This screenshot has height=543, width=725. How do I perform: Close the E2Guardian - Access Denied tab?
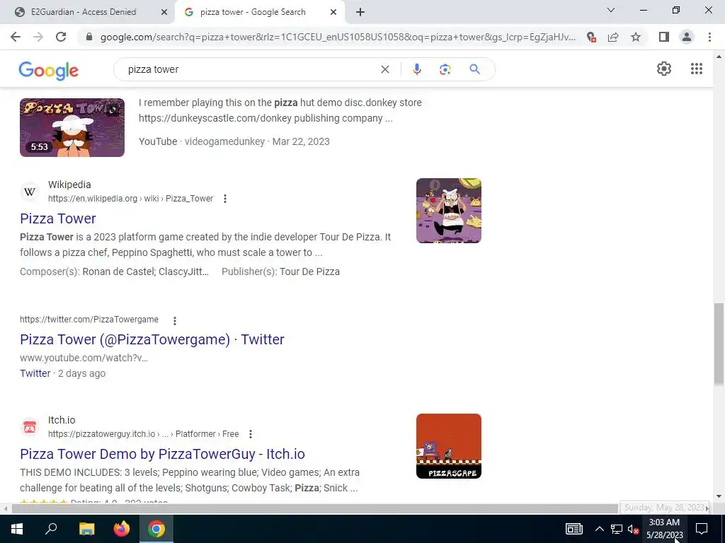pyautogui.click(x=164, y=13)
